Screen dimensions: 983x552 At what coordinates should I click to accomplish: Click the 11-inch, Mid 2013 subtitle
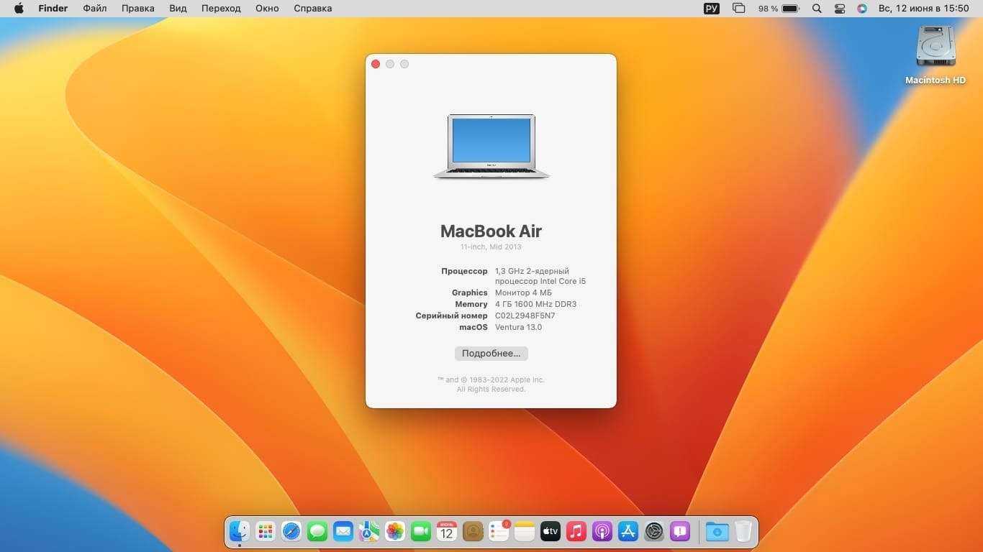pyautogui.click(x=491, y=247)
